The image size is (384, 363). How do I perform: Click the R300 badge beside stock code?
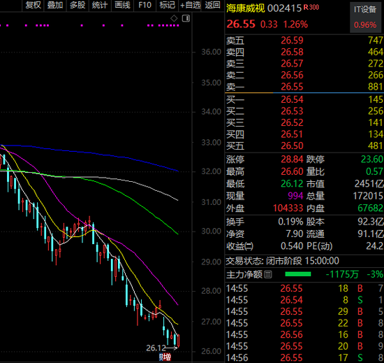click(x=311, y=8)
